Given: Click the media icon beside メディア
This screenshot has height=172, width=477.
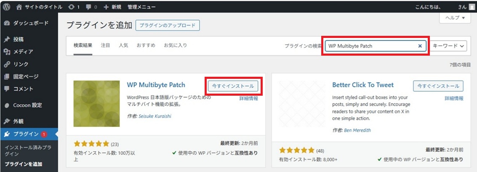Looking at the screenshot, I should click(7, 52).
